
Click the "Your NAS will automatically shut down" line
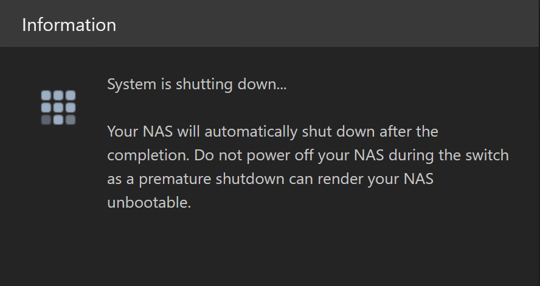pyautogui.click(x=272, y=132)
